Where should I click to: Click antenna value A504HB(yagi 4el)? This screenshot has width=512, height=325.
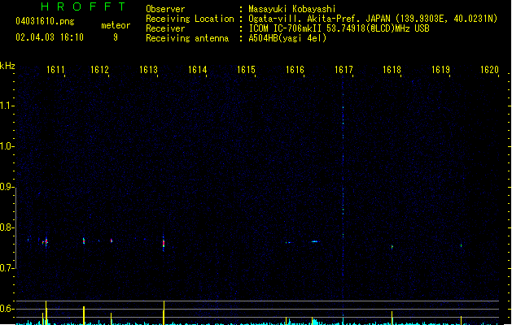[x=287, y=38]
